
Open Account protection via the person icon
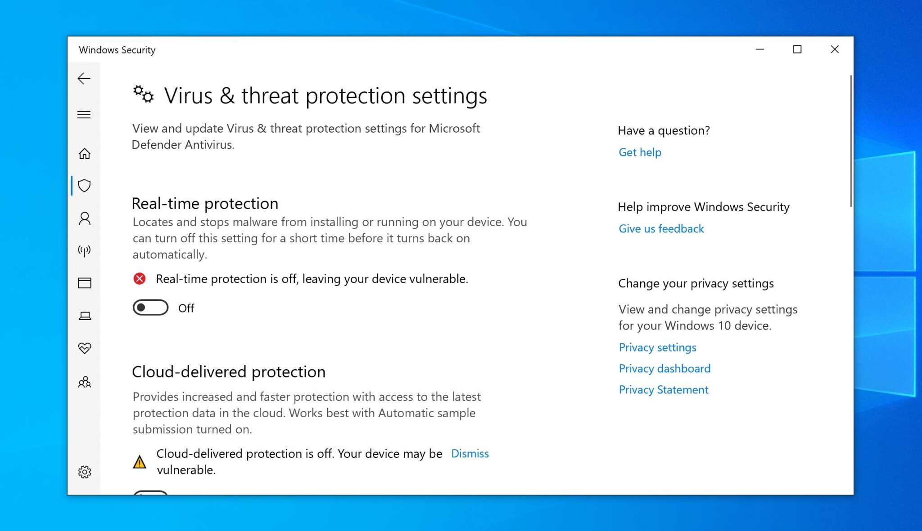[84, 219]
